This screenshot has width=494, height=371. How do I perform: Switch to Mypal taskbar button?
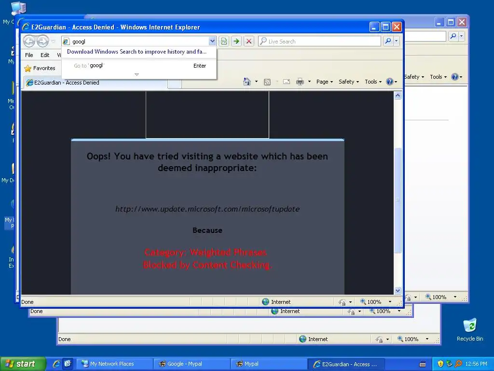point(268,364)
